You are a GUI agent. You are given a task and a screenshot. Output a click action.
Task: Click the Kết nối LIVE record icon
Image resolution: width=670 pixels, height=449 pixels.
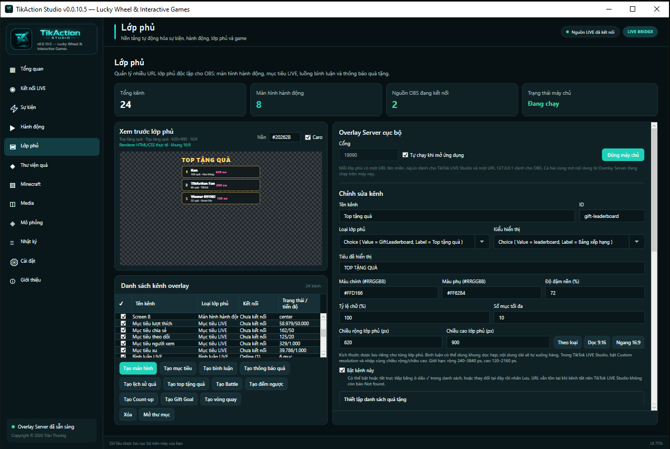[13, 89]
